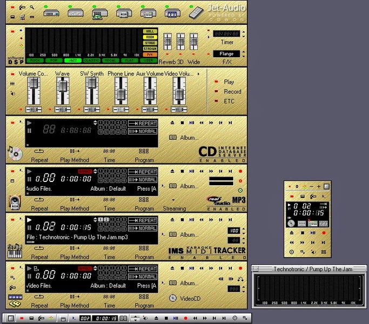Expand the arrow left of Album in MIDI panel
Screen dimensions: 369x324
click(x=163, y=234)
